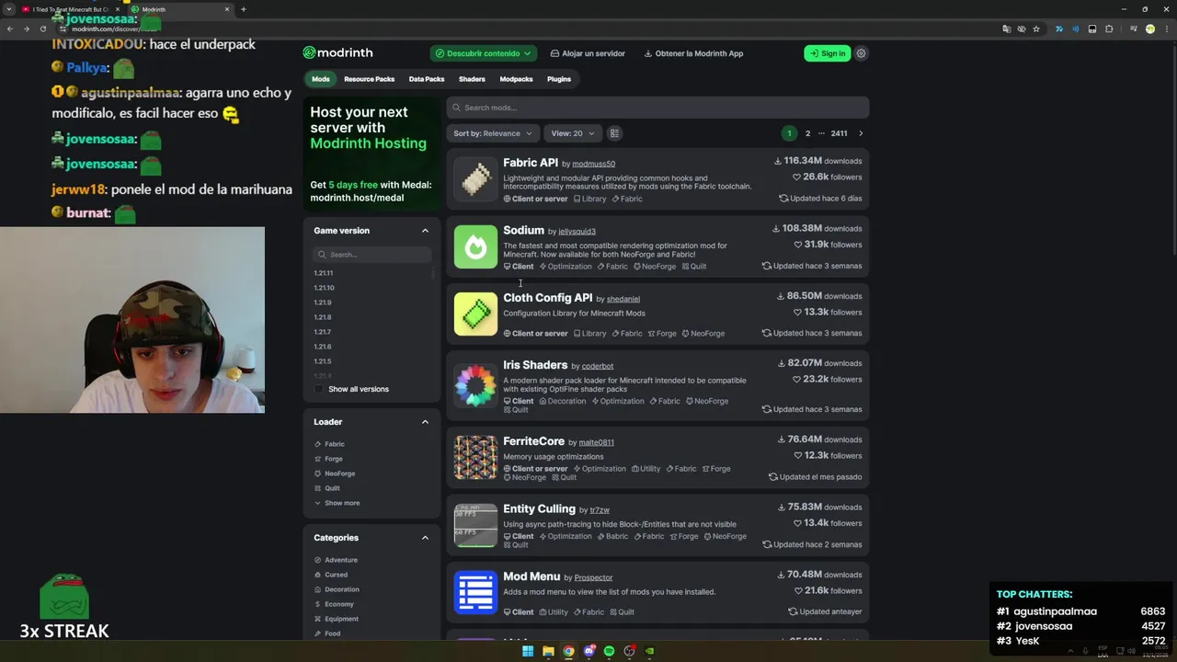Open Chrome from the taskbar
1177x662 pixels.
568,651
